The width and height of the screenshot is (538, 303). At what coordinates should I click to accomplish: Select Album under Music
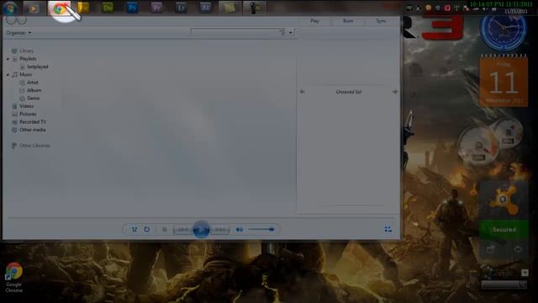pos(34,90)
